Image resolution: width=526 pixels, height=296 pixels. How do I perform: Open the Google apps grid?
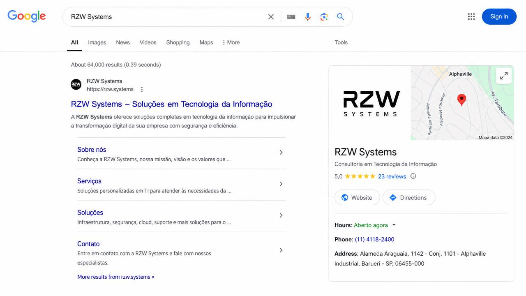pyautogui.click(x=471, y=16)
